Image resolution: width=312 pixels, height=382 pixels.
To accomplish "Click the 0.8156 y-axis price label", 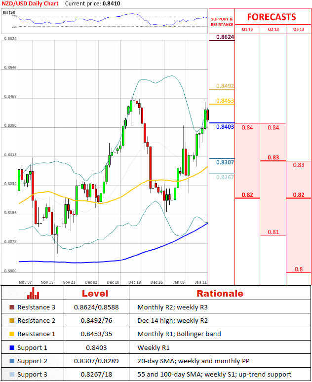I will click(10, 213).
